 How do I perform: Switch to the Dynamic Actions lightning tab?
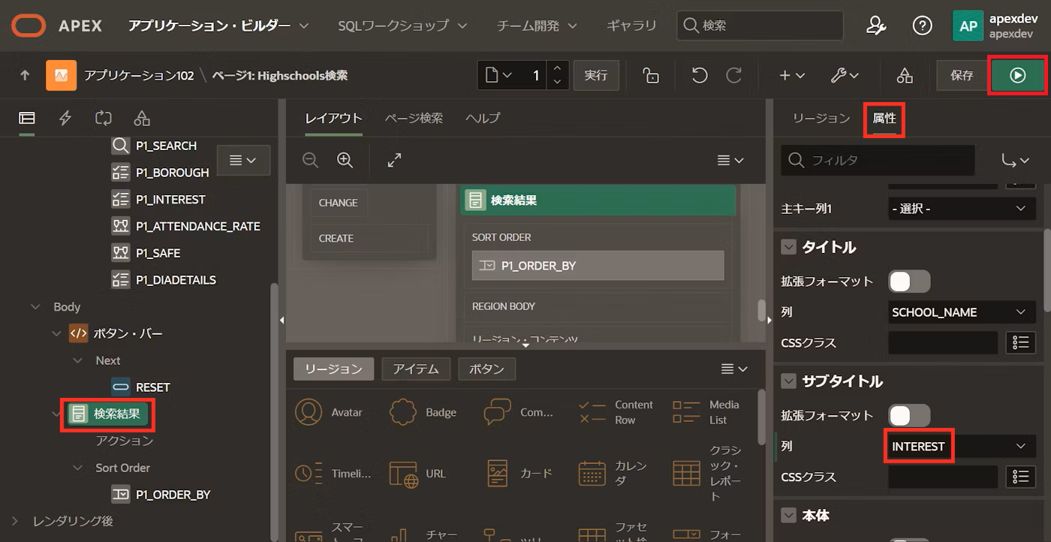click(x=65, y=118)
